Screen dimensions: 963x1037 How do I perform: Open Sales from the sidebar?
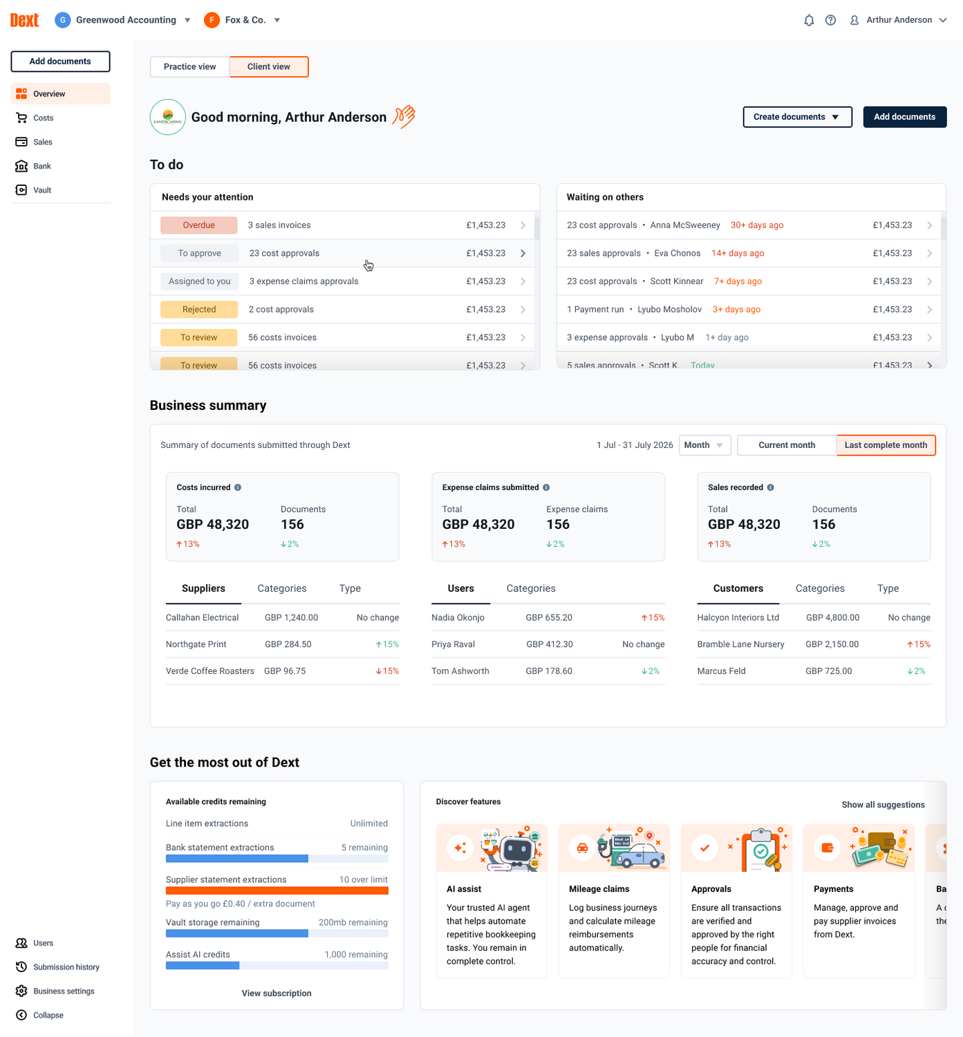pos(61,142)
